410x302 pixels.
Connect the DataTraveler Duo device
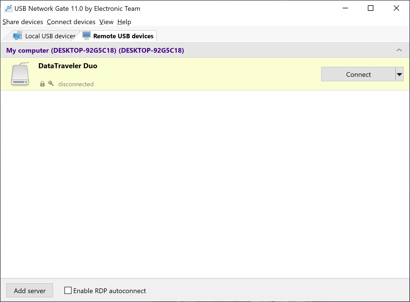coord(358,74)
